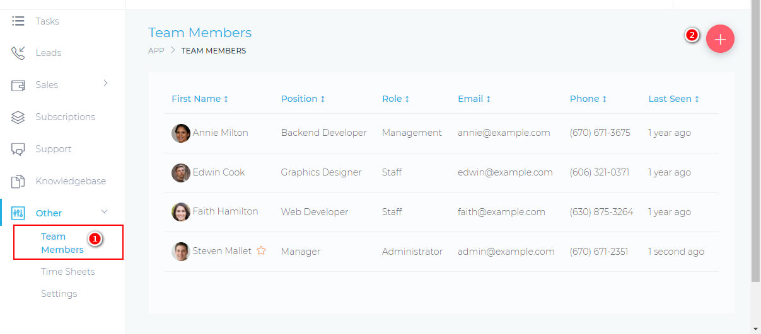Click the Sales wallet icon
This screenshot has height=334, width=761.
tap(18, 85)
